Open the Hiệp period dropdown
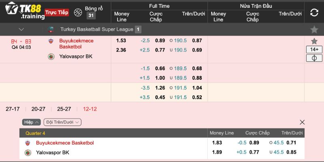 [32, 122]
